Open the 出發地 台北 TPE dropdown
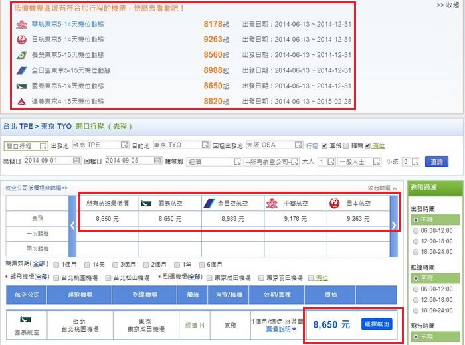The height and width of the screenshot is (345, 465). [x=100, y=145]
